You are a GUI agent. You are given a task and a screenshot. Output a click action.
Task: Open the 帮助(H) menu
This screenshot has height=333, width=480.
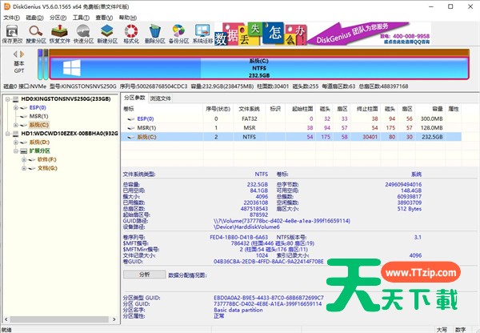pyautogui.click(x=128, y=18)
